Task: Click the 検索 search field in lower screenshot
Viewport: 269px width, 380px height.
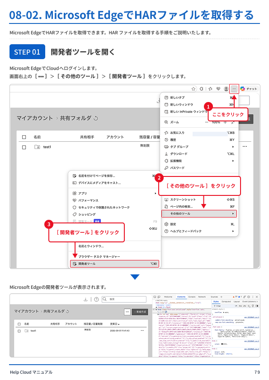Action: point(124,299)
